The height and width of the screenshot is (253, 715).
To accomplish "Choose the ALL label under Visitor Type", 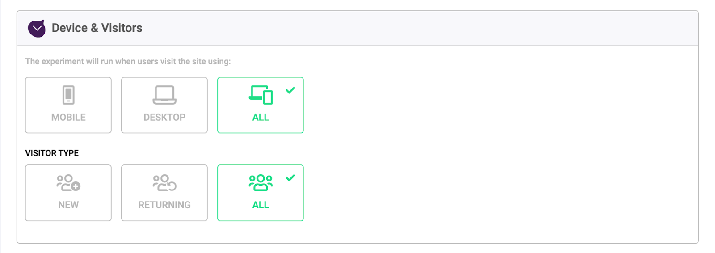I will click(x=261, y=205).
